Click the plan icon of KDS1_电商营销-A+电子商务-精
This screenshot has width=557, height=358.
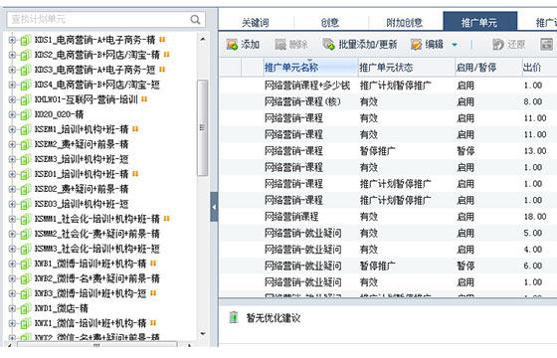pyautogui.click(x=26, y=40)
